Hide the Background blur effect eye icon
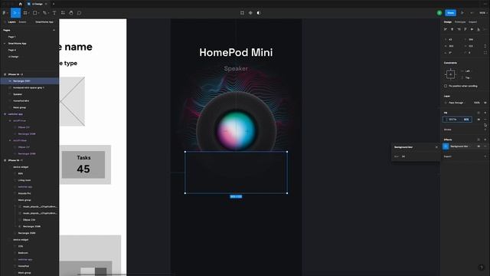Viewport: 490px width, 276px height. tap(479, 146)
